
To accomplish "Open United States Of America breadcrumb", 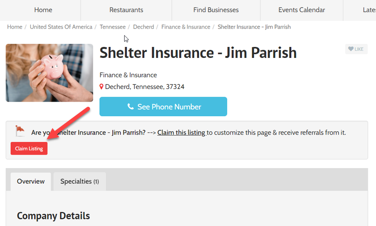I will (61, 27).
